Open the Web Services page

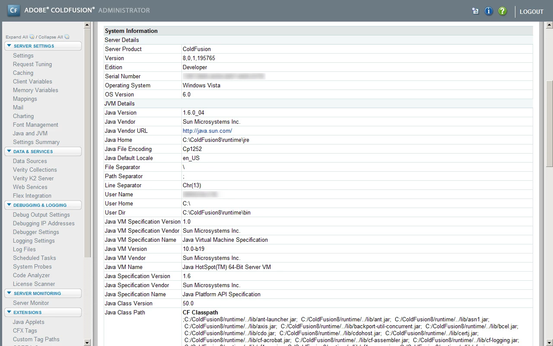coord(30,187)
